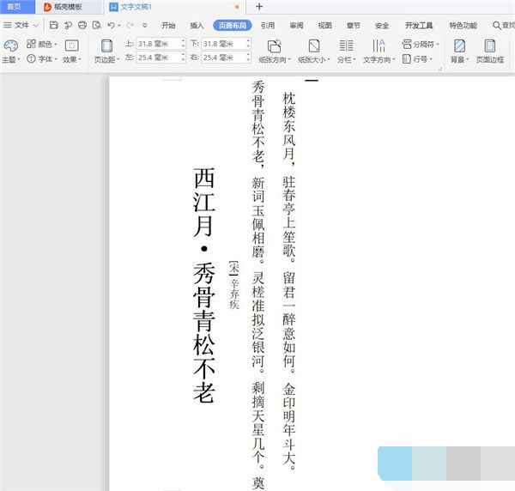Open a new tab with plus button
Screen dimensions: 515x491
click(259, 7)
